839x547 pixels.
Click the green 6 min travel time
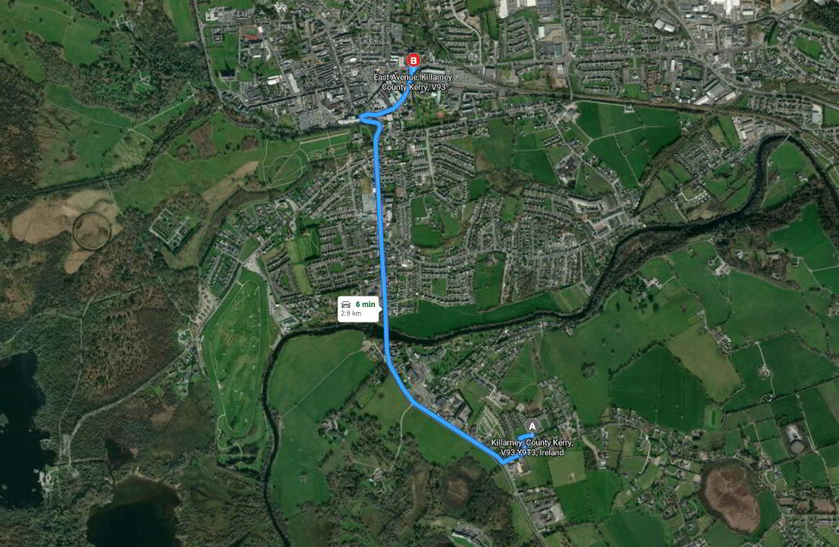366,305
